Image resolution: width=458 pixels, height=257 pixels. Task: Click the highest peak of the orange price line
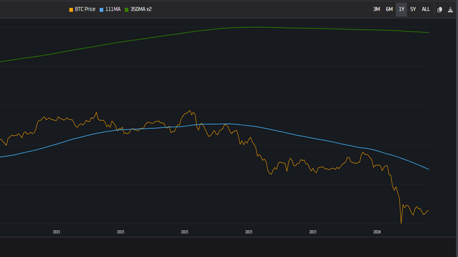pos(190,111)
